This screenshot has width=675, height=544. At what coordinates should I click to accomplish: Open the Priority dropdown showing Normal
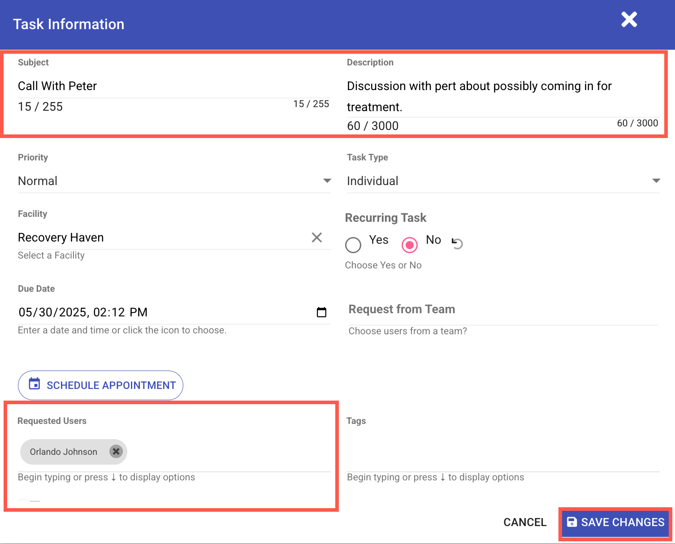point(174,181)
